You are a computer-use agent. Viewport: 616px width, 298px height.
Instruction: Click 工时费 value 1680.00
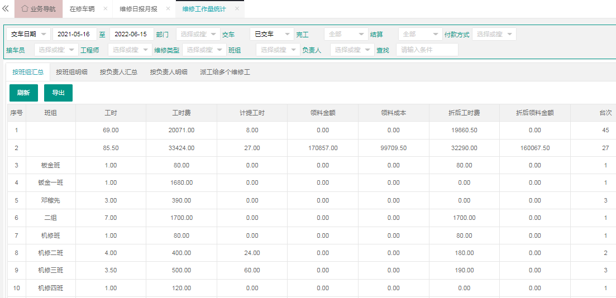click(x=182, y=183)
